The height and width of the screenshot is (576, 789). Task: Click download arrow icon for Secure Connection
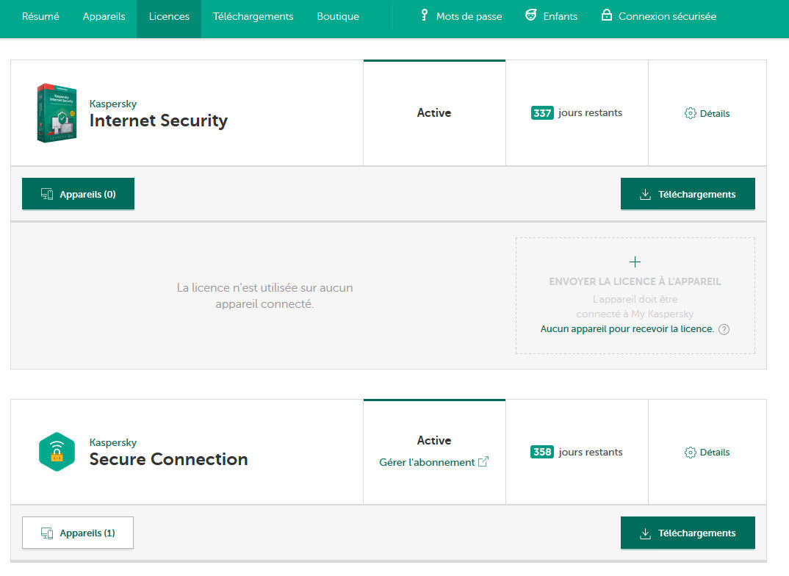click(644, 533)
